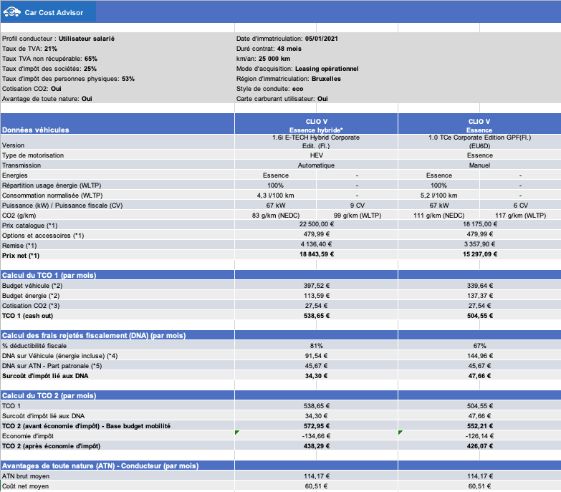Click the '1.6i E-TECH Hybrid Corporate' version cell

click(x=316, y=142)
